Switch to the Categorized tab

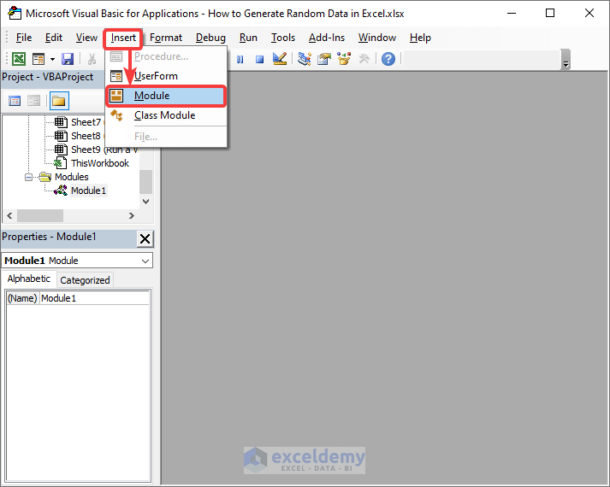click(x=85, y=280)
